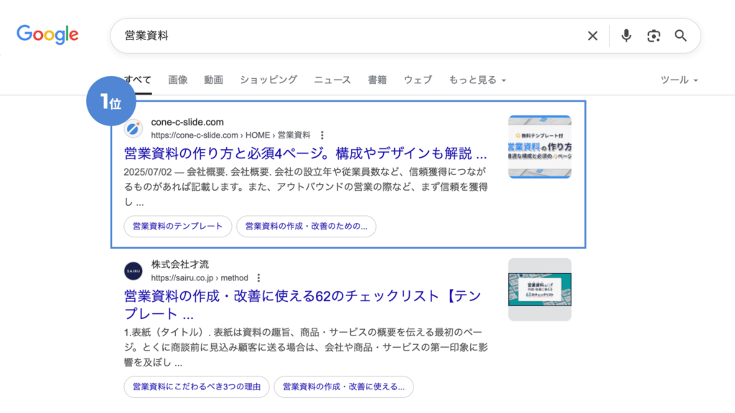The width and height of the screenshot is (735, 413).
Task: Open search by image with the camera icon
Action: tap(653, 36)
